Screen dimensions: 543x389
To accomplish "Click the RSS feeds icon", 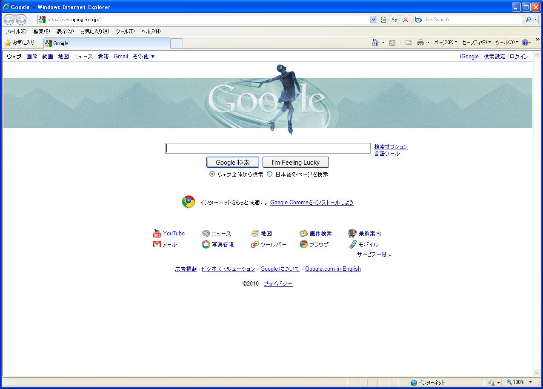I will tap(392, 43).
